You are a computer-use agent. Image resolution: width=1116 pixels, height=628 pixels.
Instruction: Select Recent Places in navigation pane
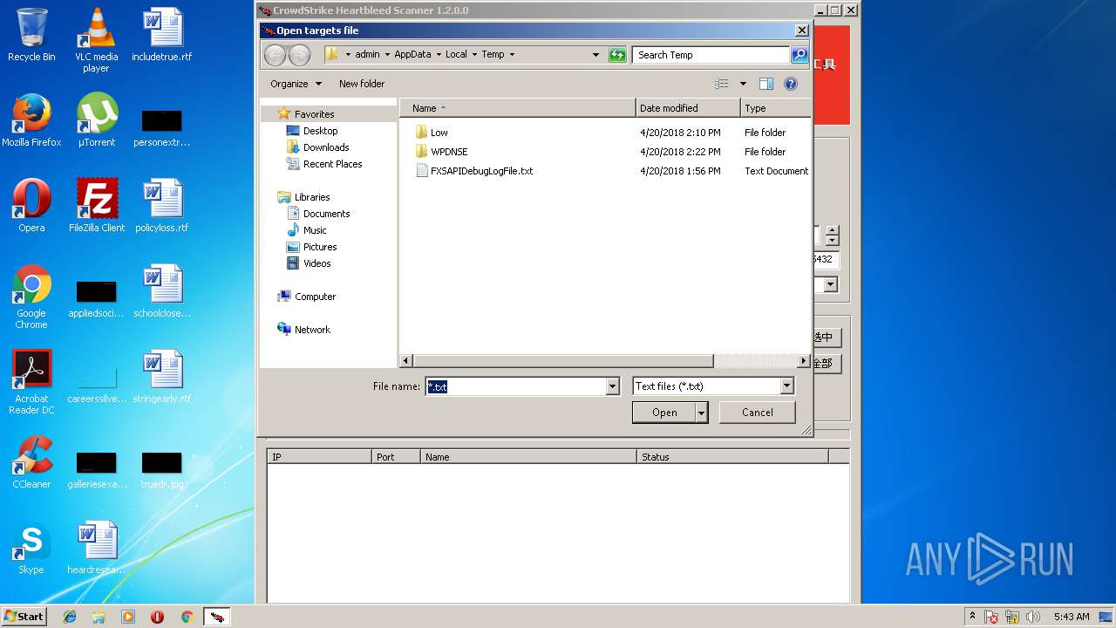tap(332, 164)
